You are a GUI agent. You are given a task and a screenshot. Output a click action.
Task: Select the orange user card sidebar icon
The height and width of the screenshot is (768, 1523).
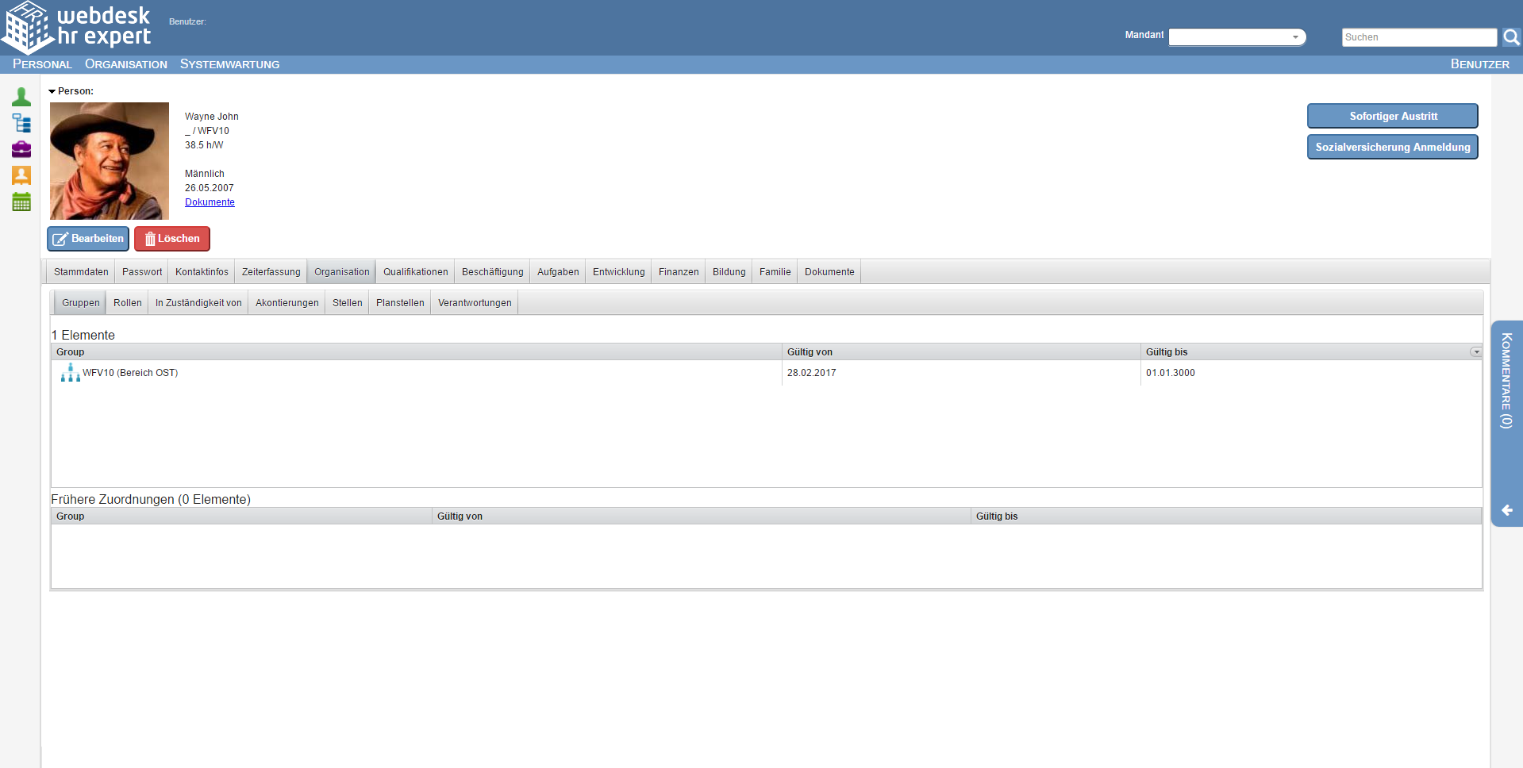pyautogui.click(x=21, y=175)
